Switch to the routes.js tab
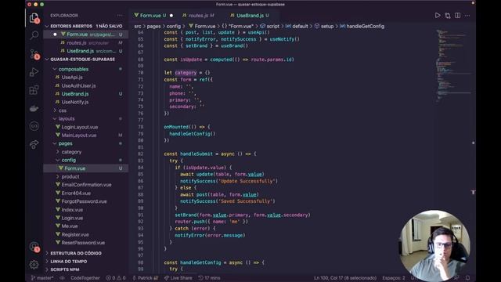 (198, 16)
